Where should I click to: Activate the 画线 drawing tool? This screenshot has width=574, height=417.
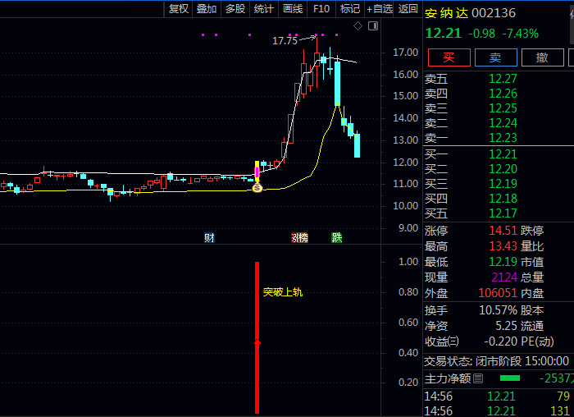(x=293, y=9)
